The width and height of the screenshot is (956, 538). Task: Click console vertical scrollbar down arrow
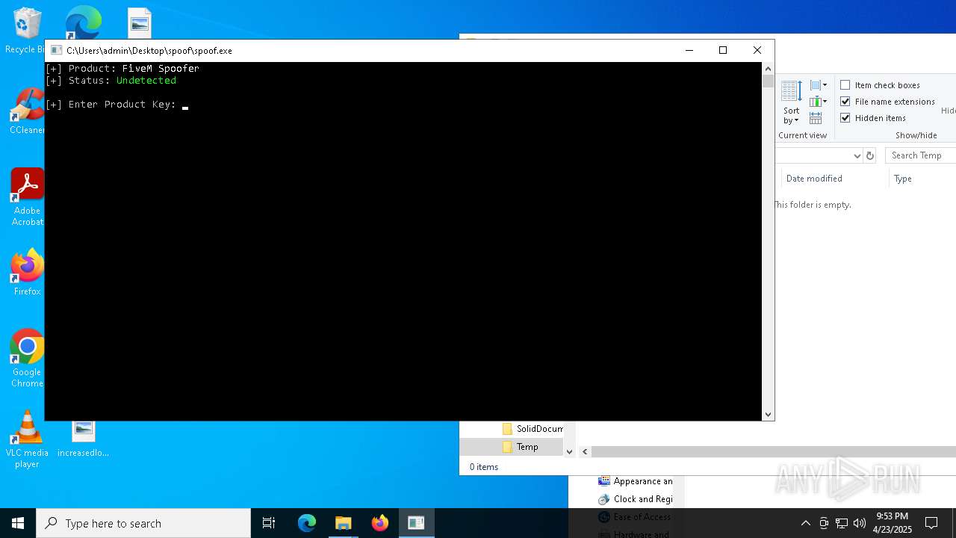click(x=768, y=415)
